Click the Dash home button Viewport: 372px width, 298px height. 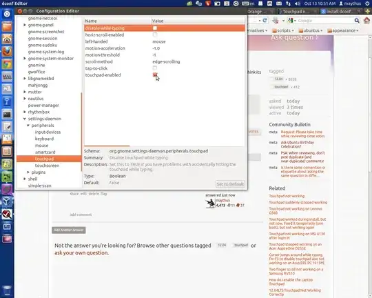pyautogui.click(x=7, y=14)
